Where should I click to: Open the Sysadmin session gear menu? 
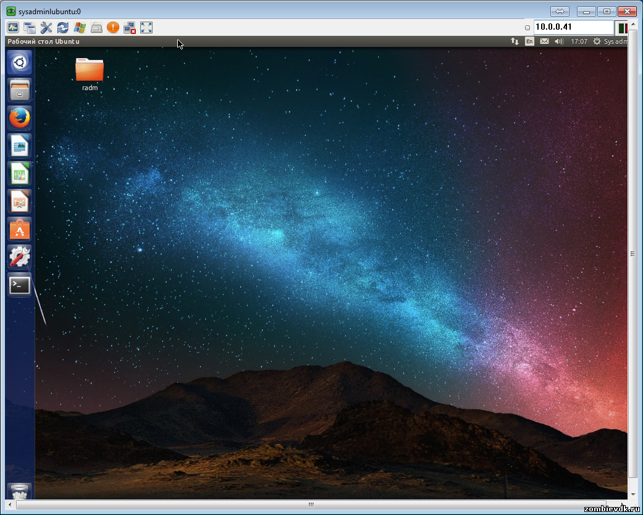[610, 41]
